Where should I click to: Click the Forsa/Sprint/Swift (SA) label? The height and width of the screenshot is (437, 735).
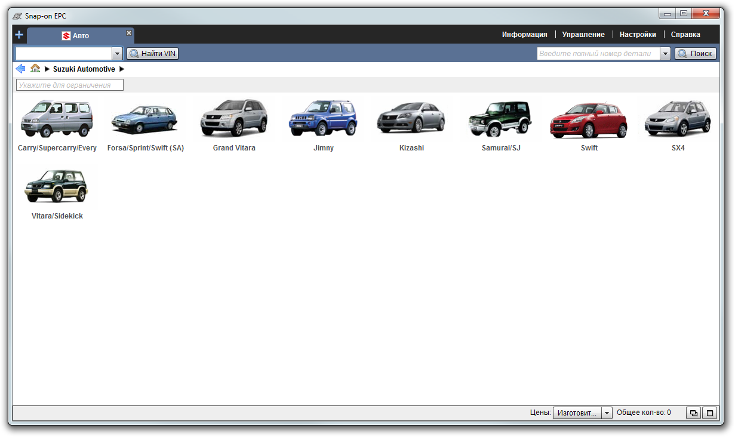point(146,148)
